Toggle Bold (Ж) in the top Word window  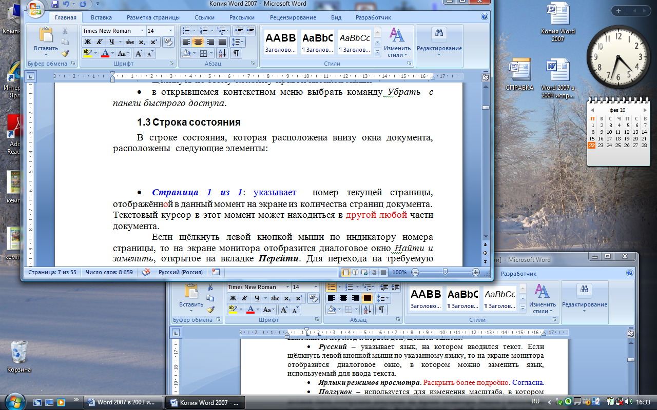click(x=88, y=42)
